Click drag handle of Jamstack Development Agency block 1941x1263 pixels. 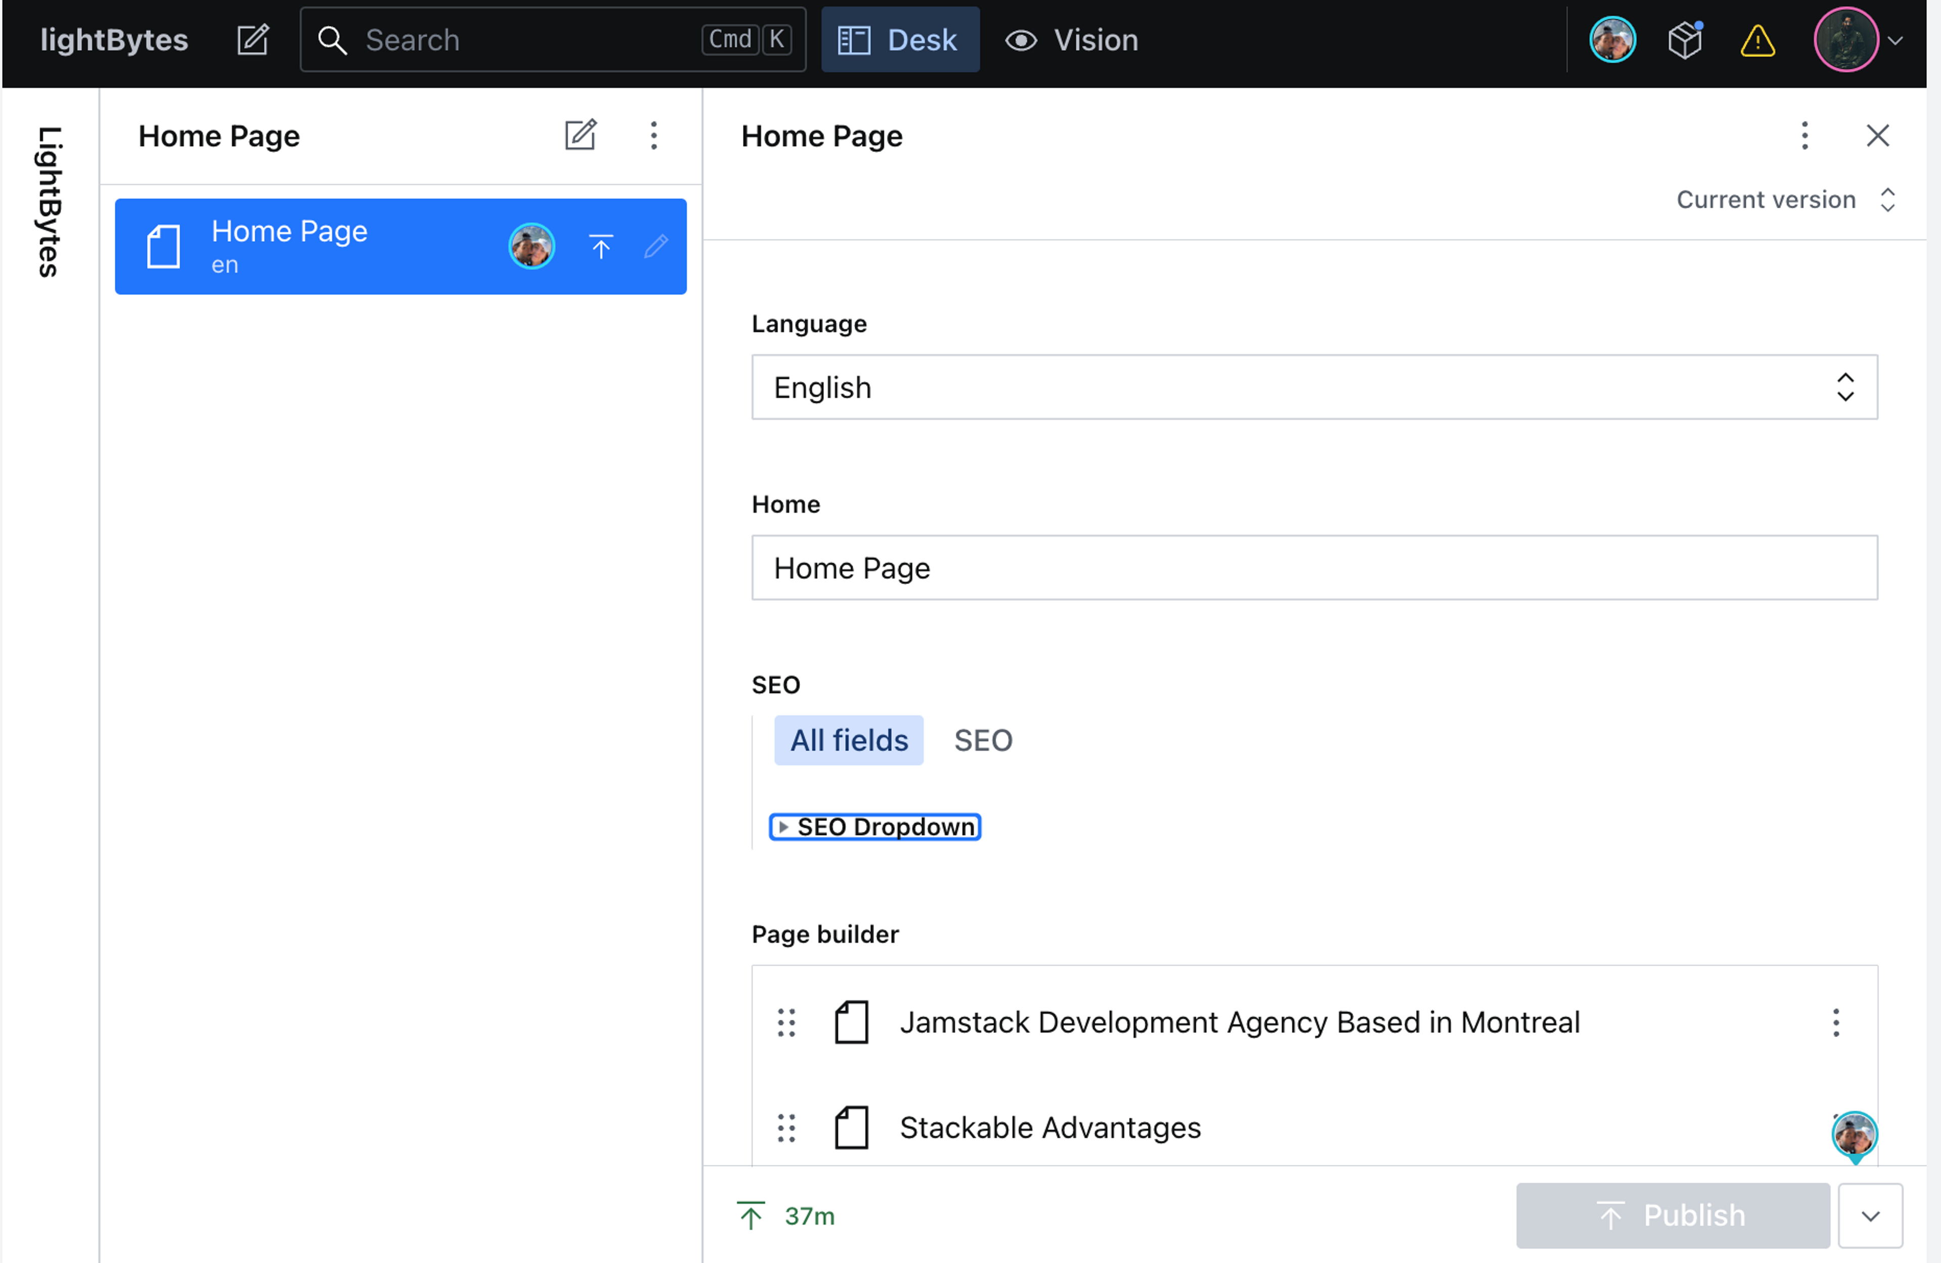tap(786, 1021)
